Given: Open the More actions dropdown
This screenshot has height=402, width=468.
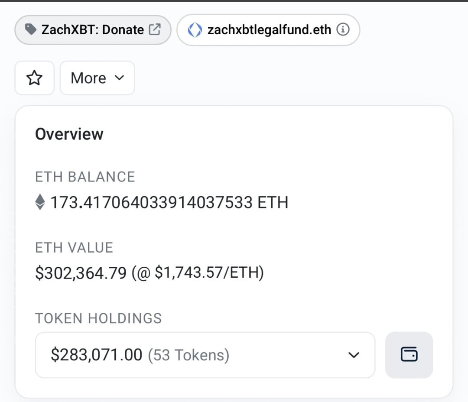Looking at the screenshot, I should pos(97,78).
